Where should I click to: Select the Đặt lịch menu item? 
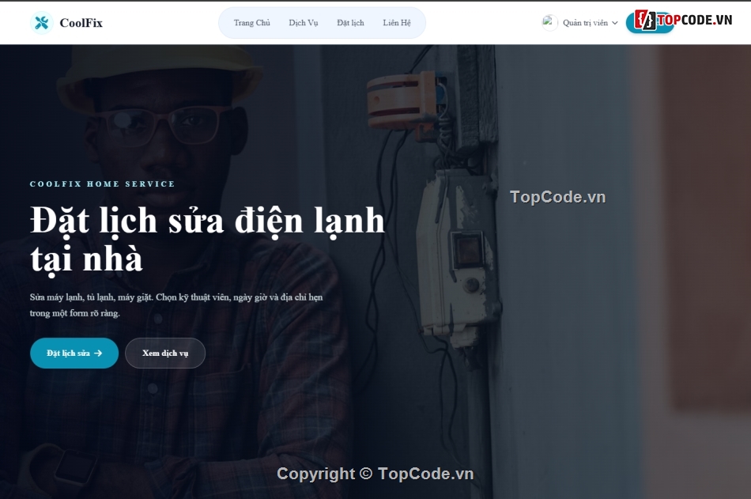tap(350, 22)
